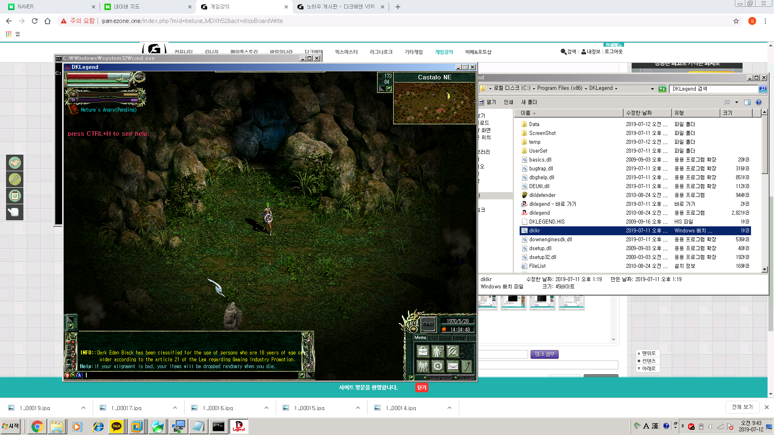The image size is (774, 435).
Task: Click the 새 폴더 button in Explorer toolbar
Action: [529, 102]
